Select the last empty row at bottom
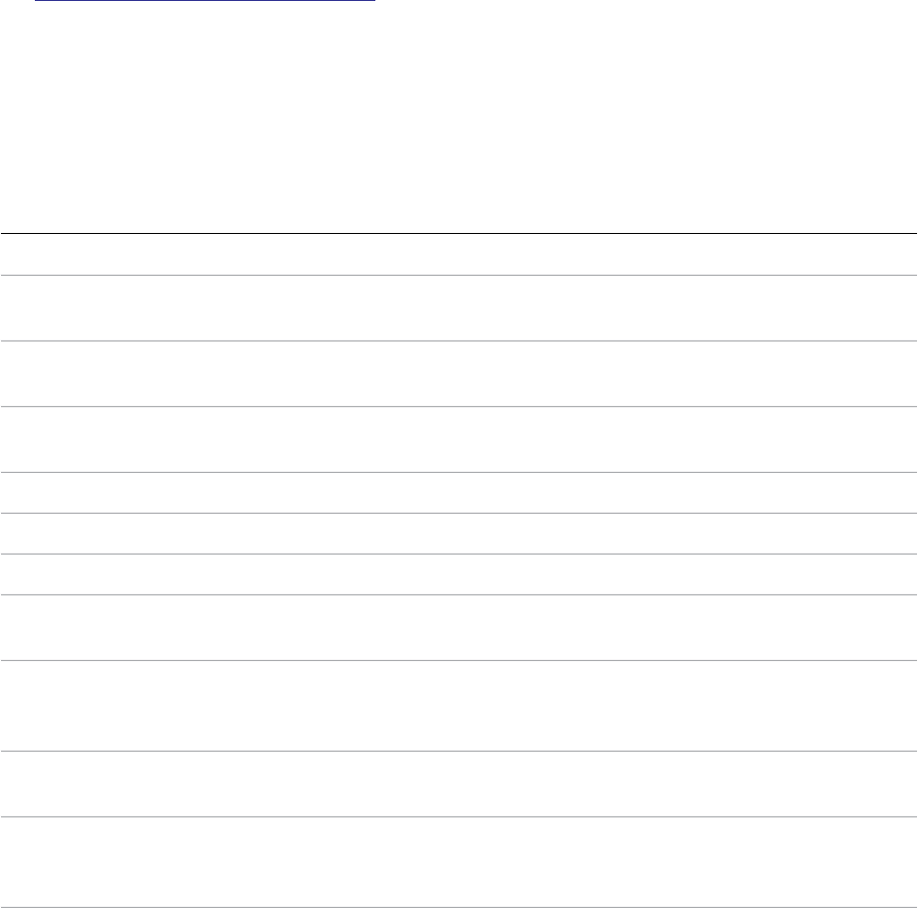The width and height of the screenshot is (918, 908). click(x=459, y=862)
